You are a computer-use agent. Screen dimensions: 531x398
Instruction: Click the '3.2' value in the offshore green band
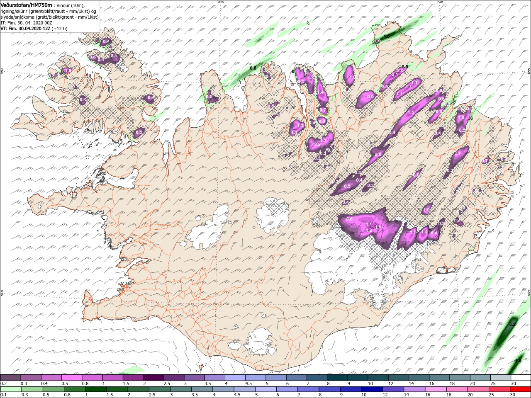pyautogui.click(x=512, y=324)
